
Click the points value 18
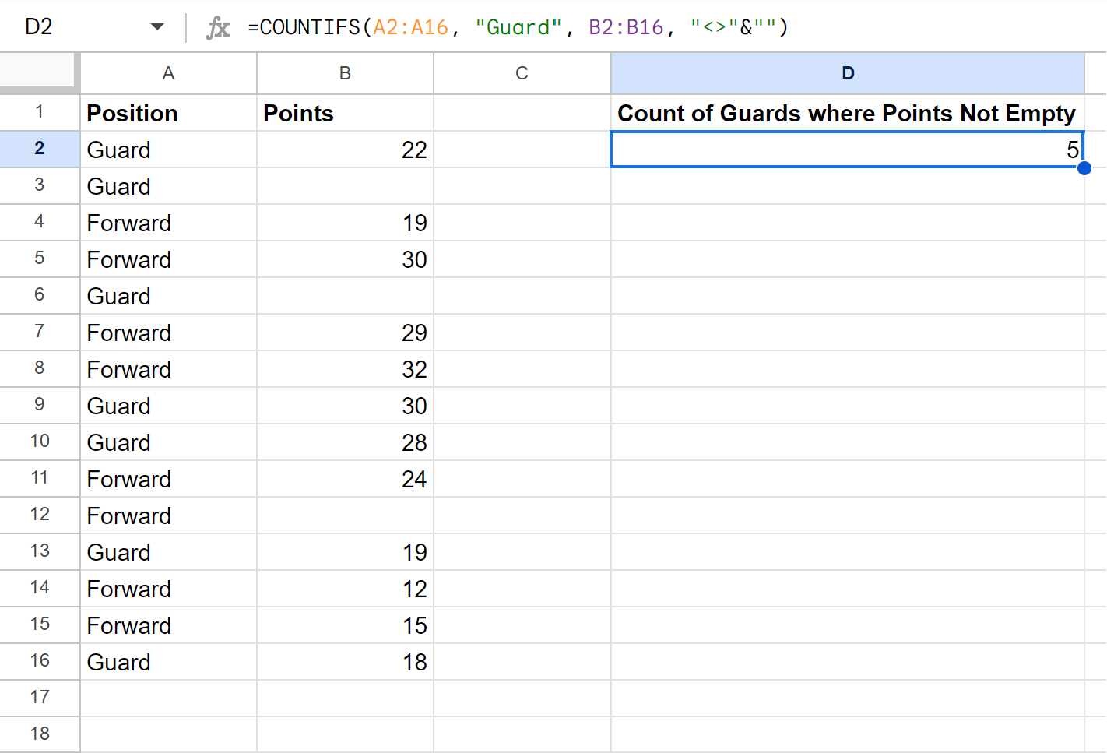click(345, 662)
